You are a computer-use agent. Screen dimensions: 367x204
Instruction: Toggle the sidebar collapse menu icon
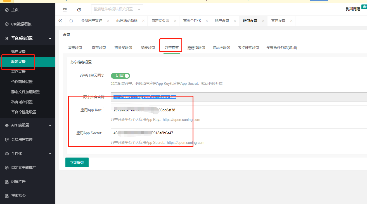[65, 10]
